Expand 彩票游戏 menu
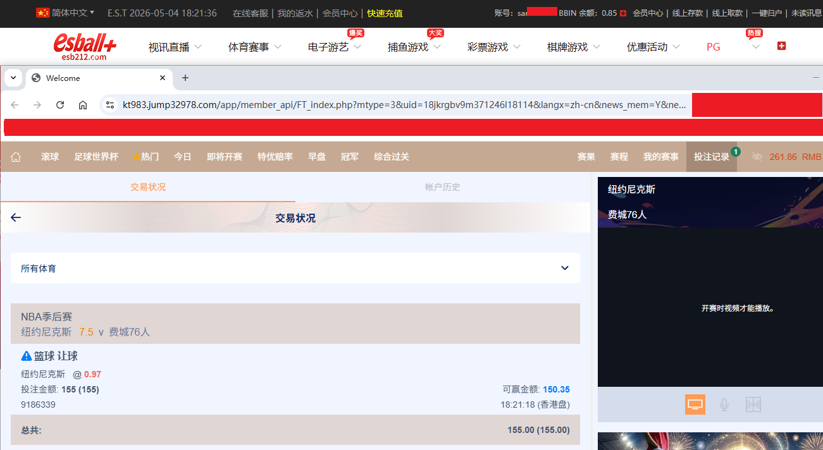 pos(494,47)
